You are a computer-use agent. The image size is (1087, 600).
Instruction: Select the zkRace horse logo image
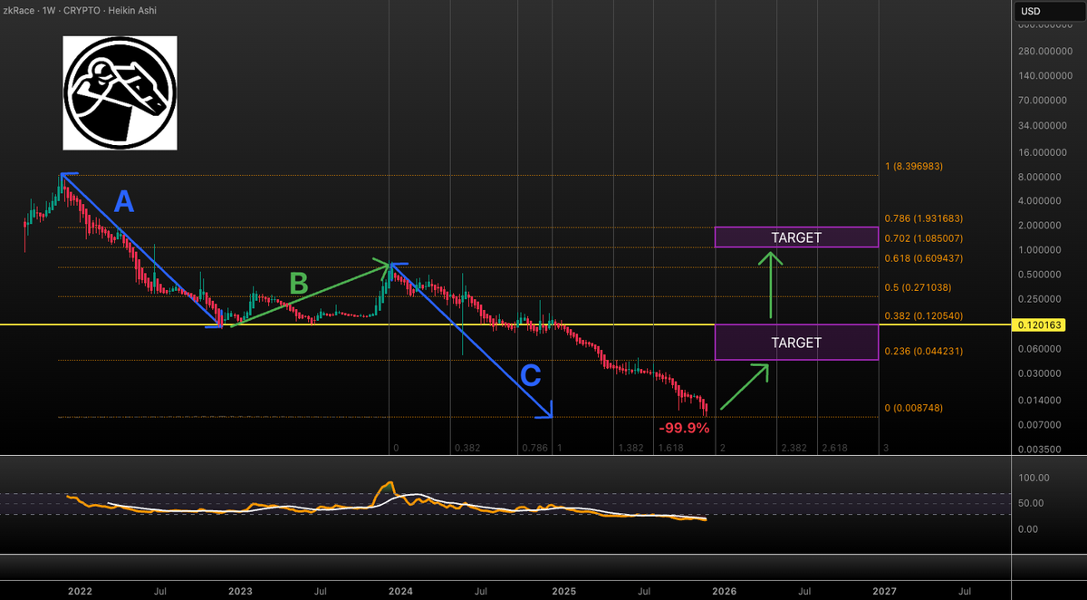point(119,93)
